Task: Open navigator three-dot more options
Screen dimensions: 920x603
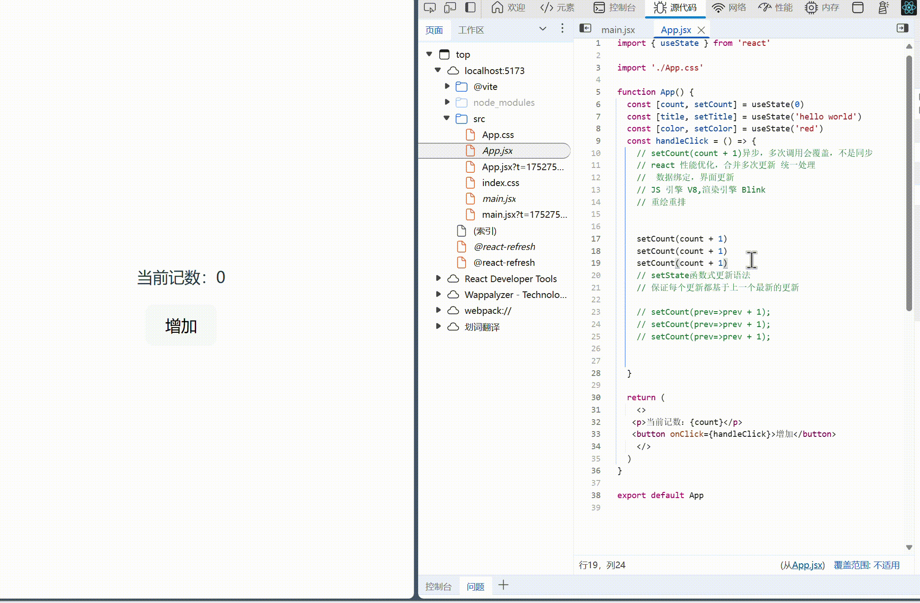Action: coord(562,29)
